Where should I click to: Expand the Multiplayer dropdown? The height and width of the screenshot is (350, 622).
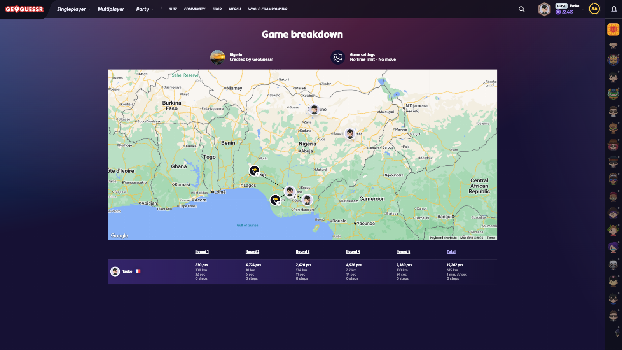(x=113, y=9)
